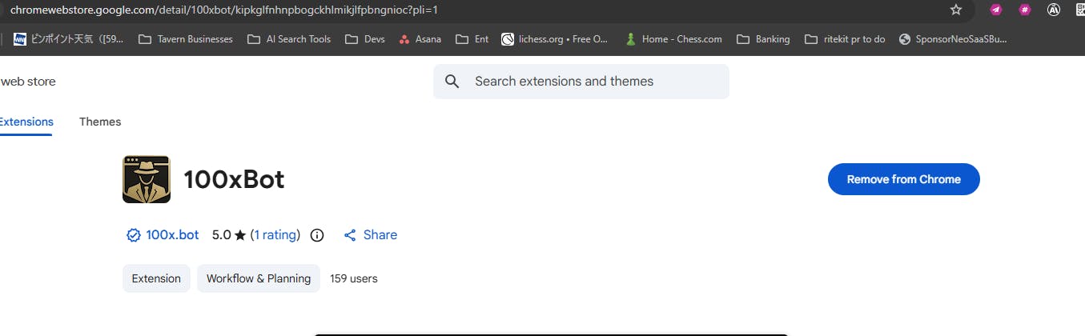1085x336 pixels.
Task: Open the lichess.org bookmark
Action: coord(555,38)
